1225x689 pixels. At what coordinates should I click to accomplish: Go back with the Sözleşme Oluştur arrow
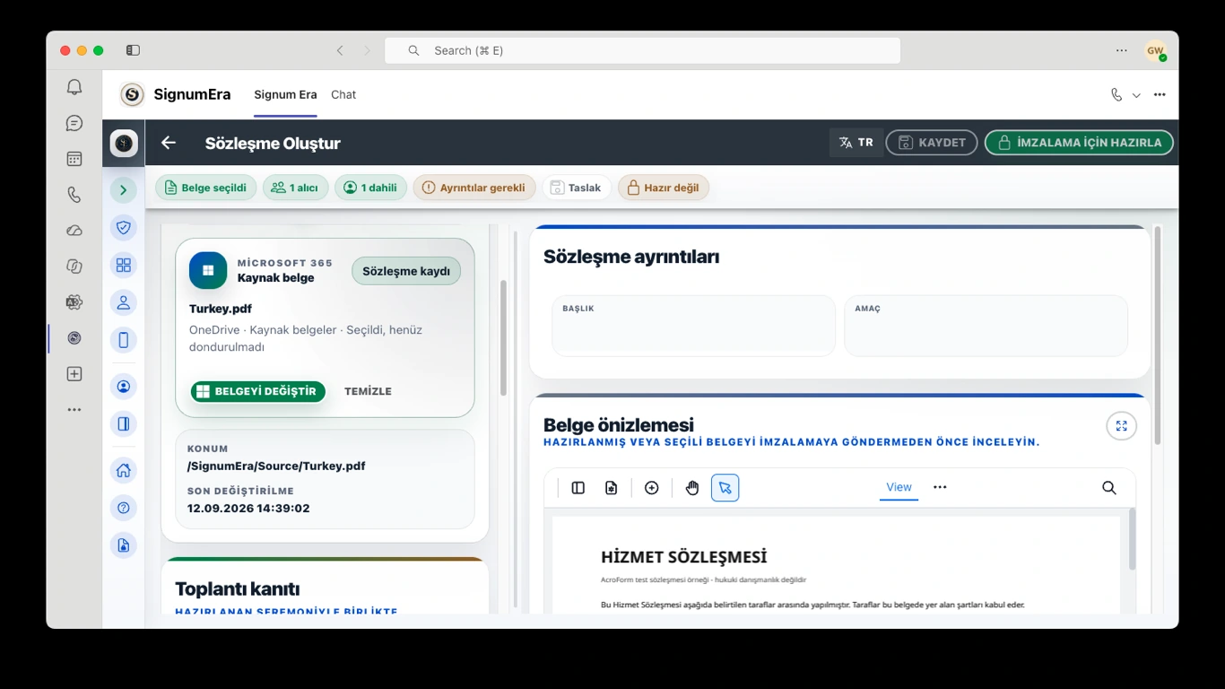[x=169, y=143]
